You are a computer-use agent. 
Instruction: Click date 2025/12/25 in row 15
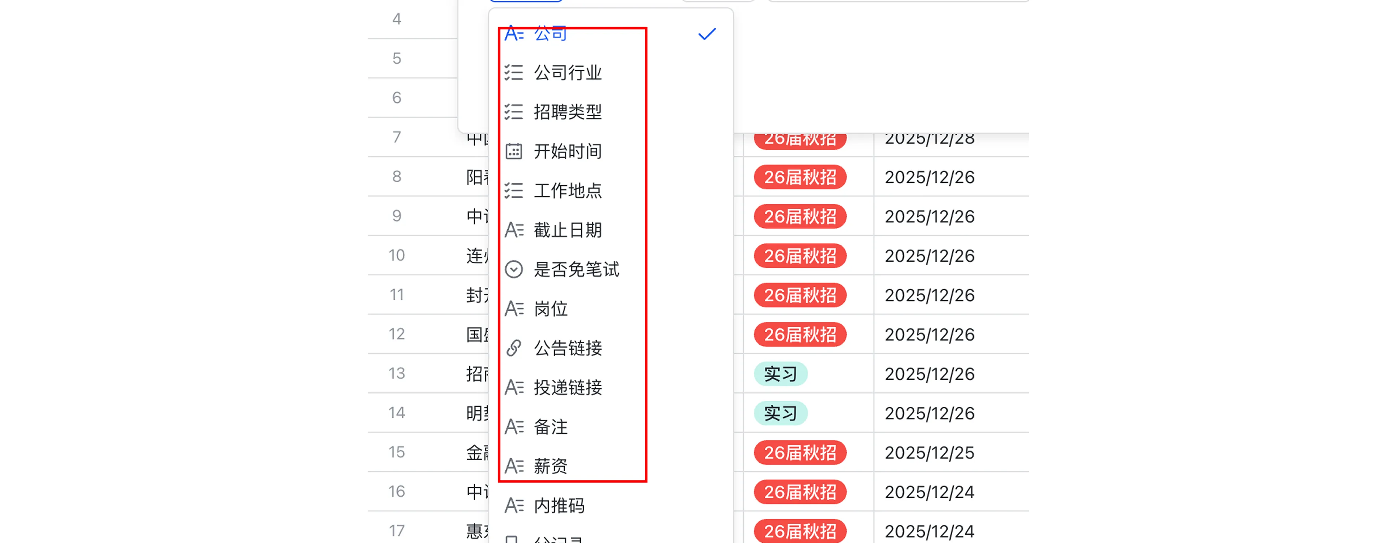929,452
